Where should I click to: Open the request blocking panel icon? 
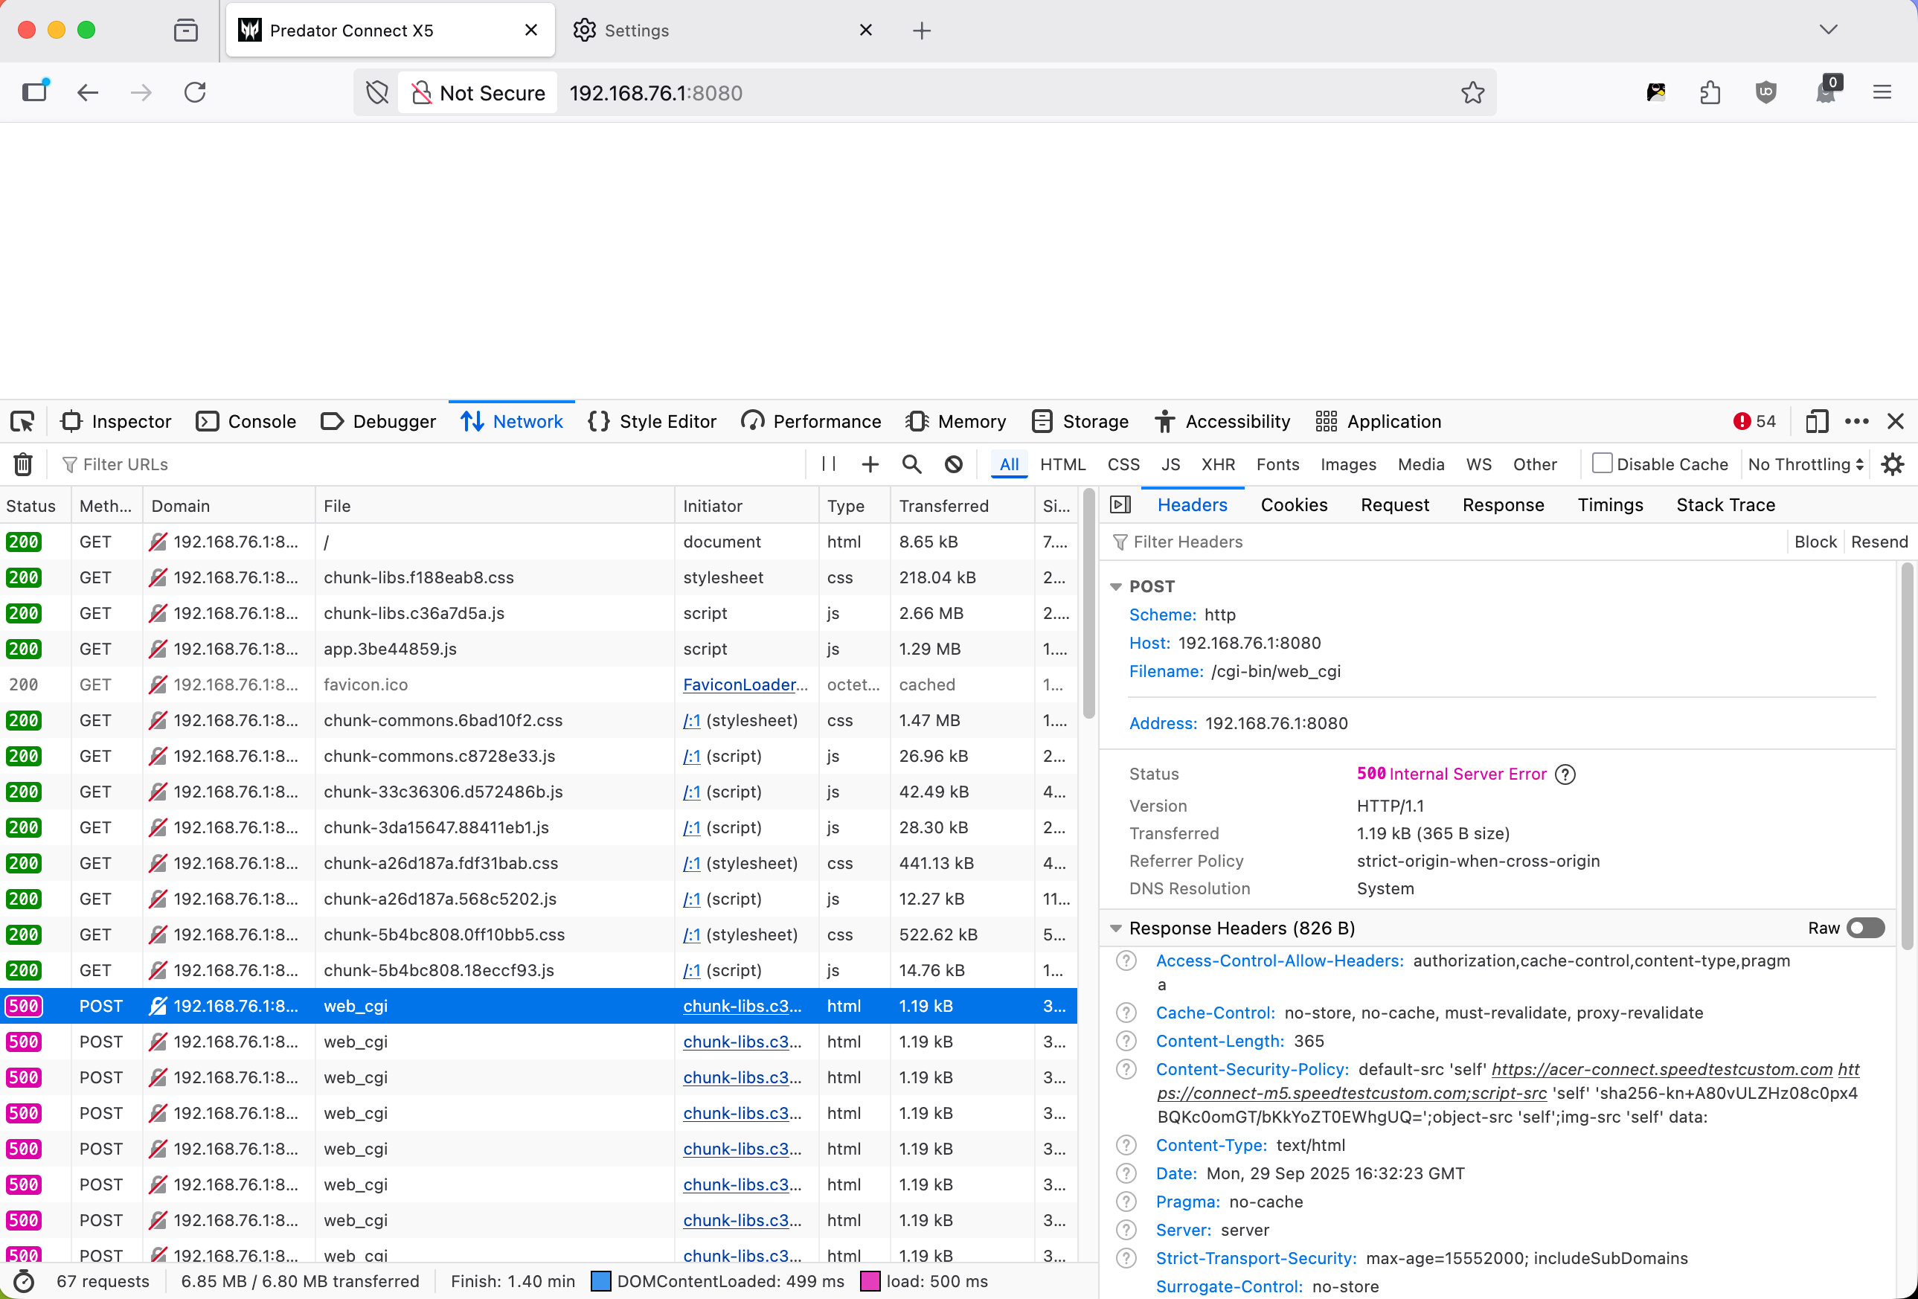953,465
